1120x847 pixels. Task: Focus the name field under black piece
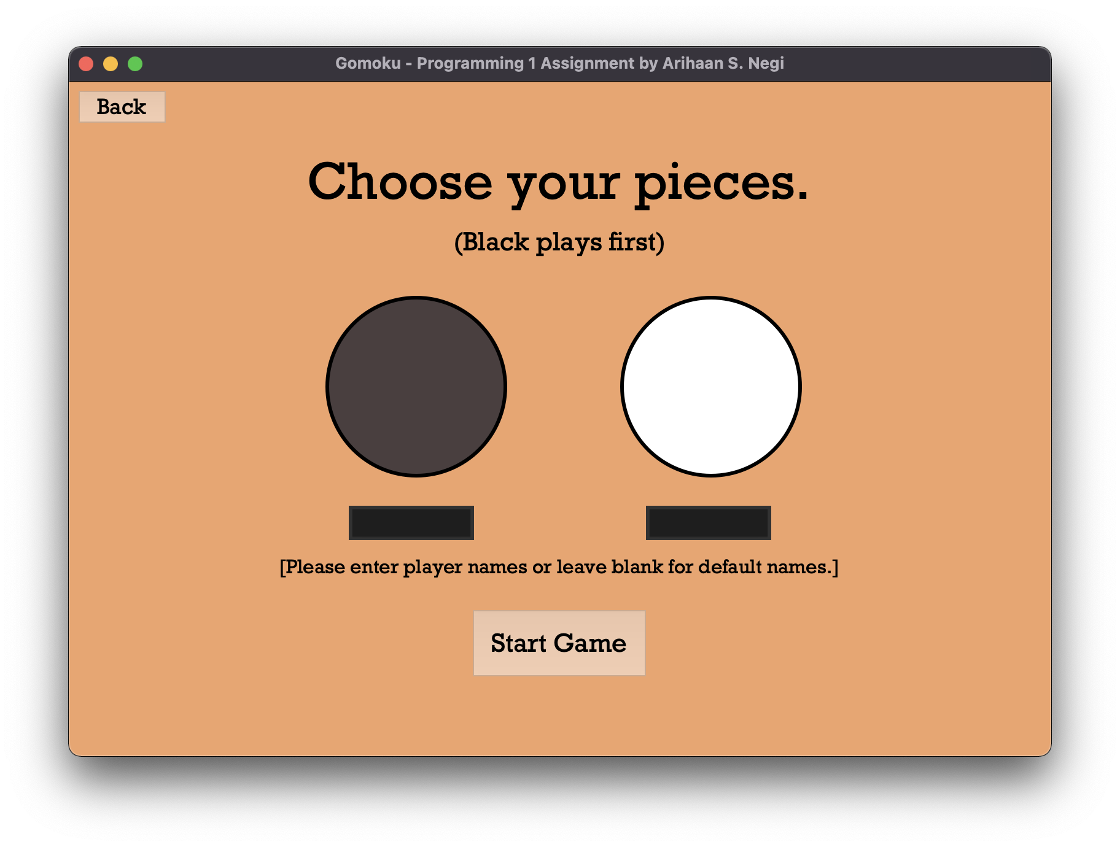411,523
